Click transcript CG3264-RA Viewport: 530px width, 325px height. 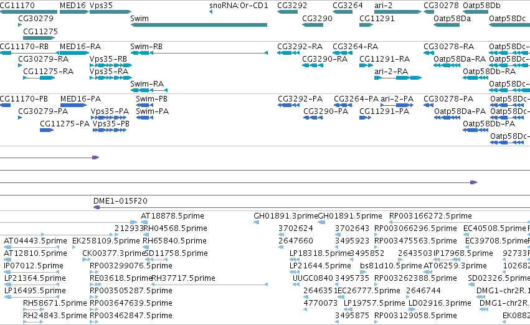[355, 47]
